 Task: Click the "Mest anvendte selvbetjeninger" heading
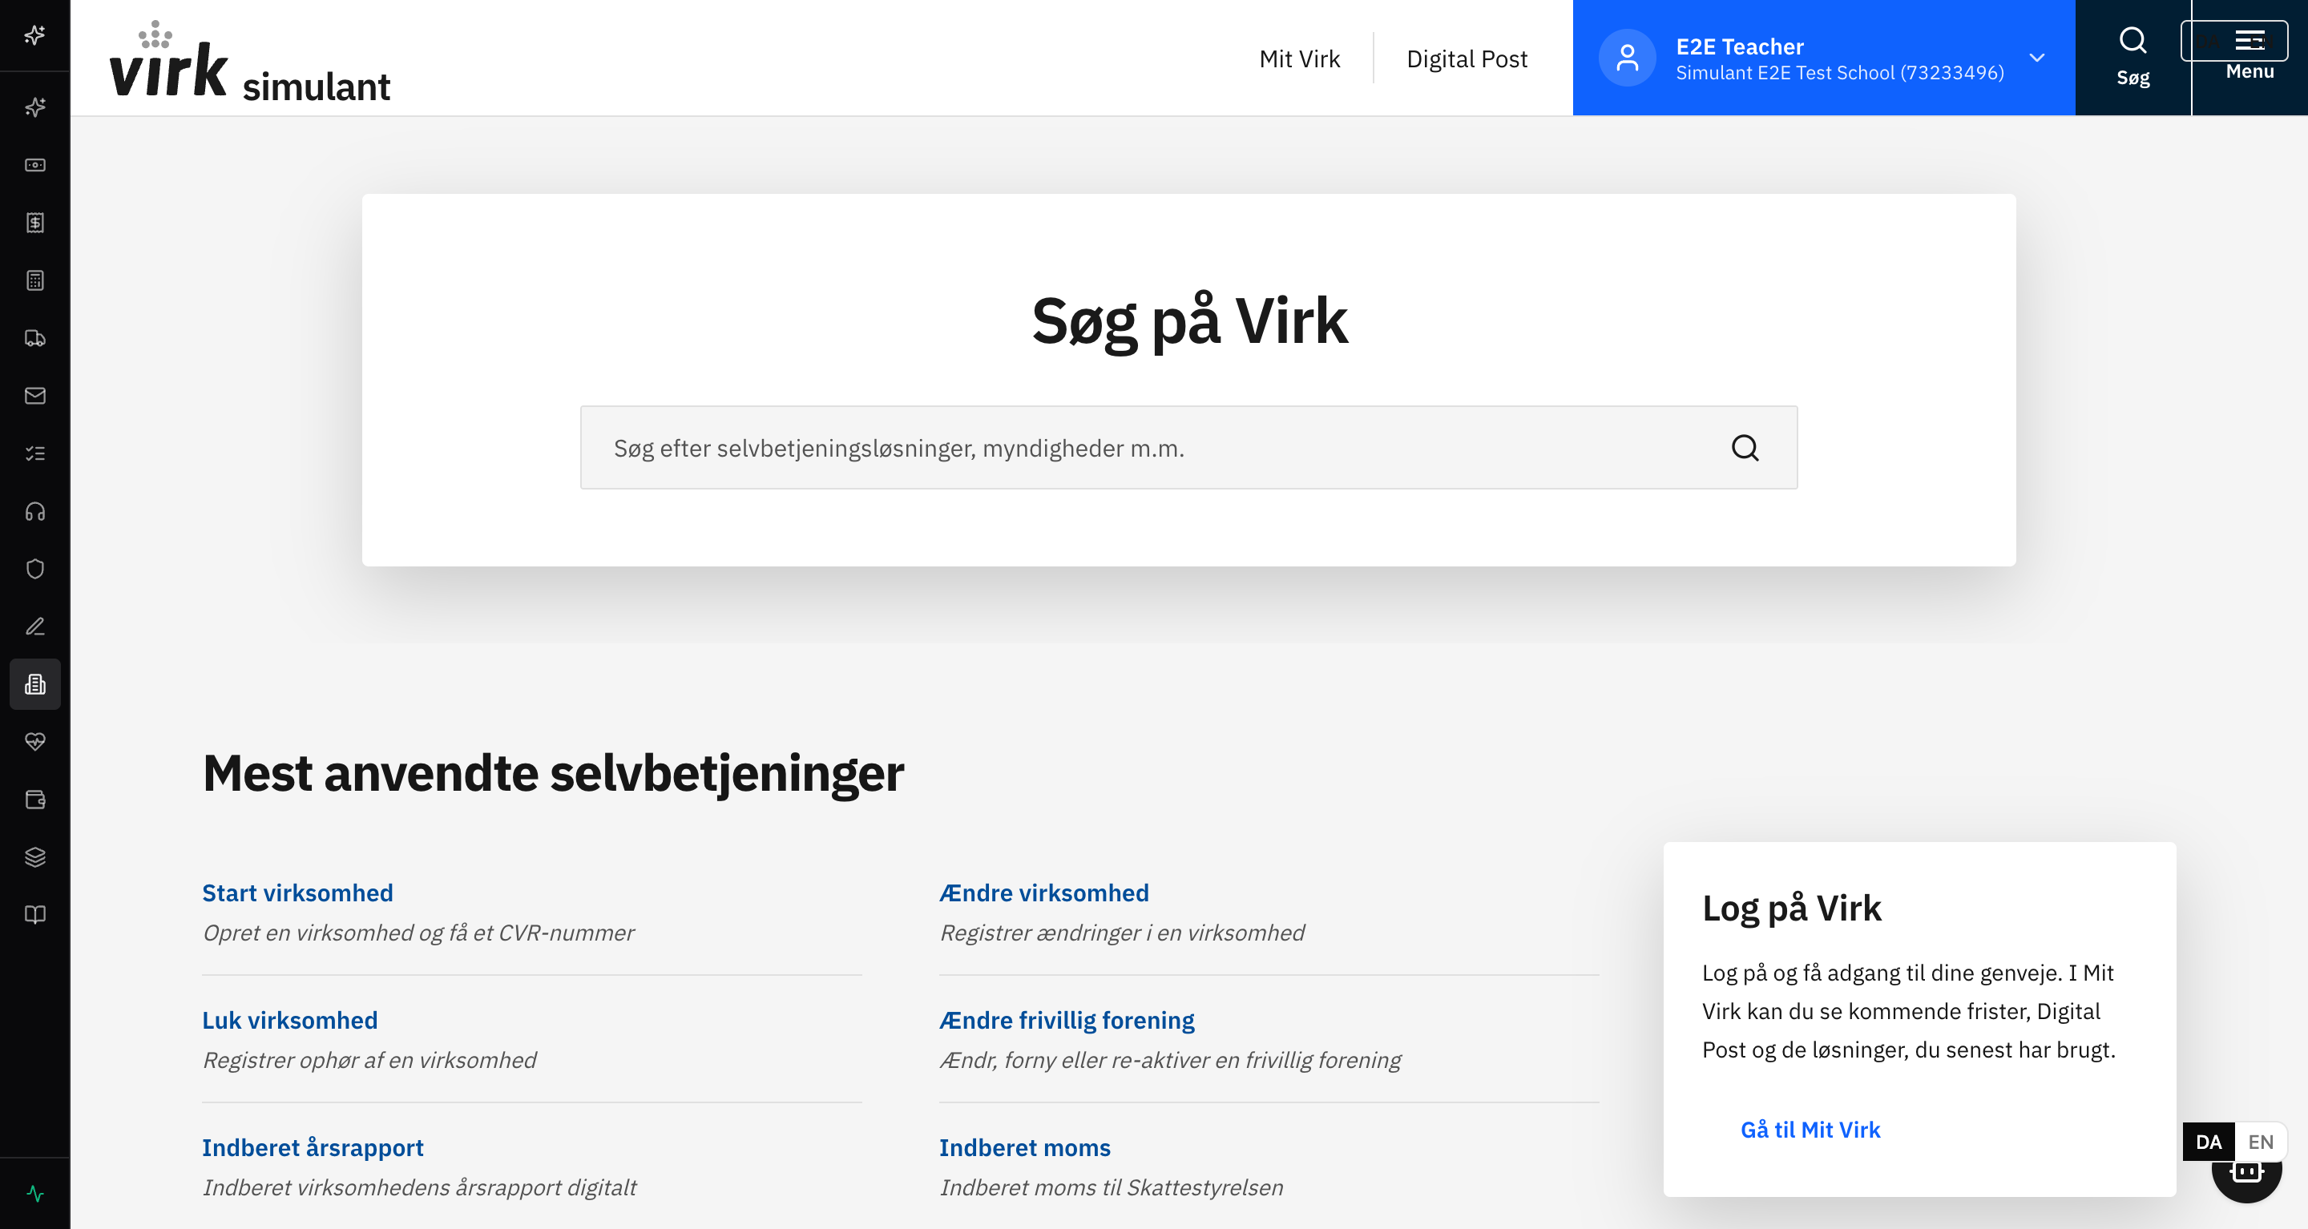(553, 773)
